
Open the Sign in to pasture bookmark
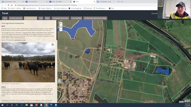[x=61, y=8]
